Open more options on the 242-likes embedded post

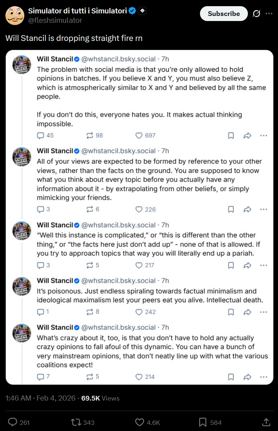264,312
